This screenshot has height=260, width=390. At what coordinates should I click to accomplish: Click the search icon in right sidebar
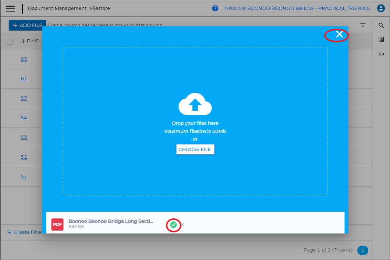point(381,25)
